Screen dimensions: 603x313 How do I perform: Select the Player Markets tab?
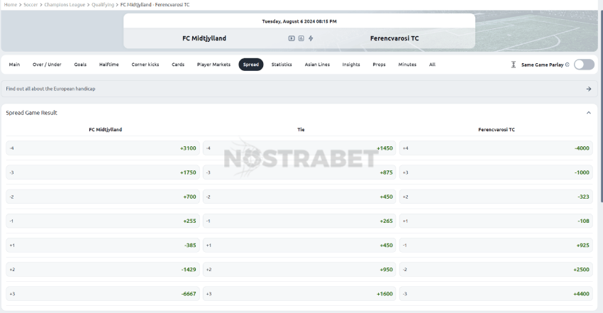[214, 65]
